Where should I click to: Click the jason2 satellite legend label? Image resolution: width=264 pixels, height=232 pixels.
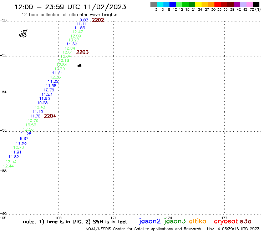[150, 221]
